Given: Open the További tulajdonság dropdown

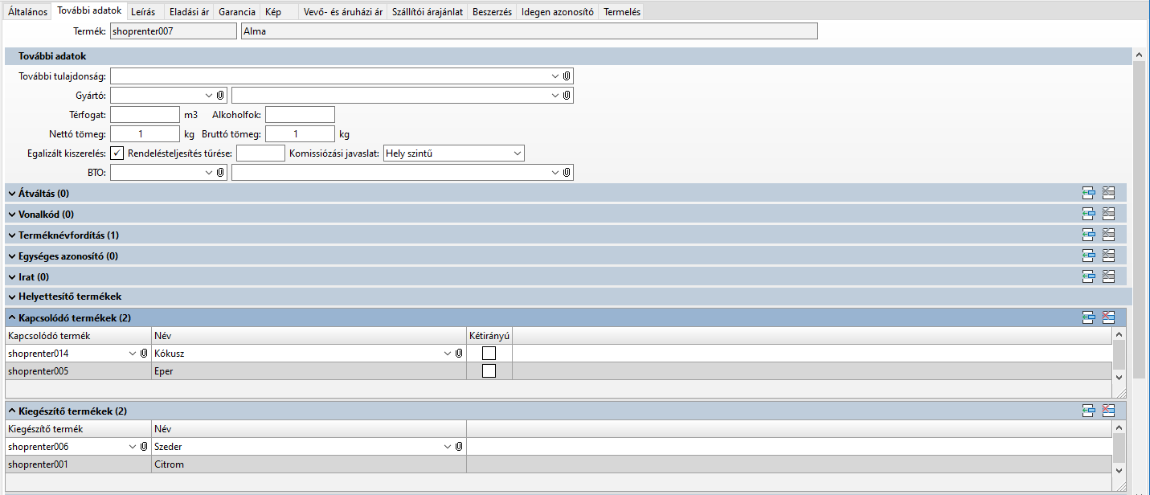Looking at the screenshot, I should 555,76.
